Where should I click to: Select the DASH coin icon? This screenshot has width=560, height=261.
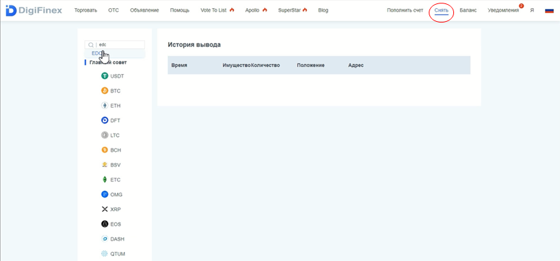pyautogui.click(x=105, y=239)
